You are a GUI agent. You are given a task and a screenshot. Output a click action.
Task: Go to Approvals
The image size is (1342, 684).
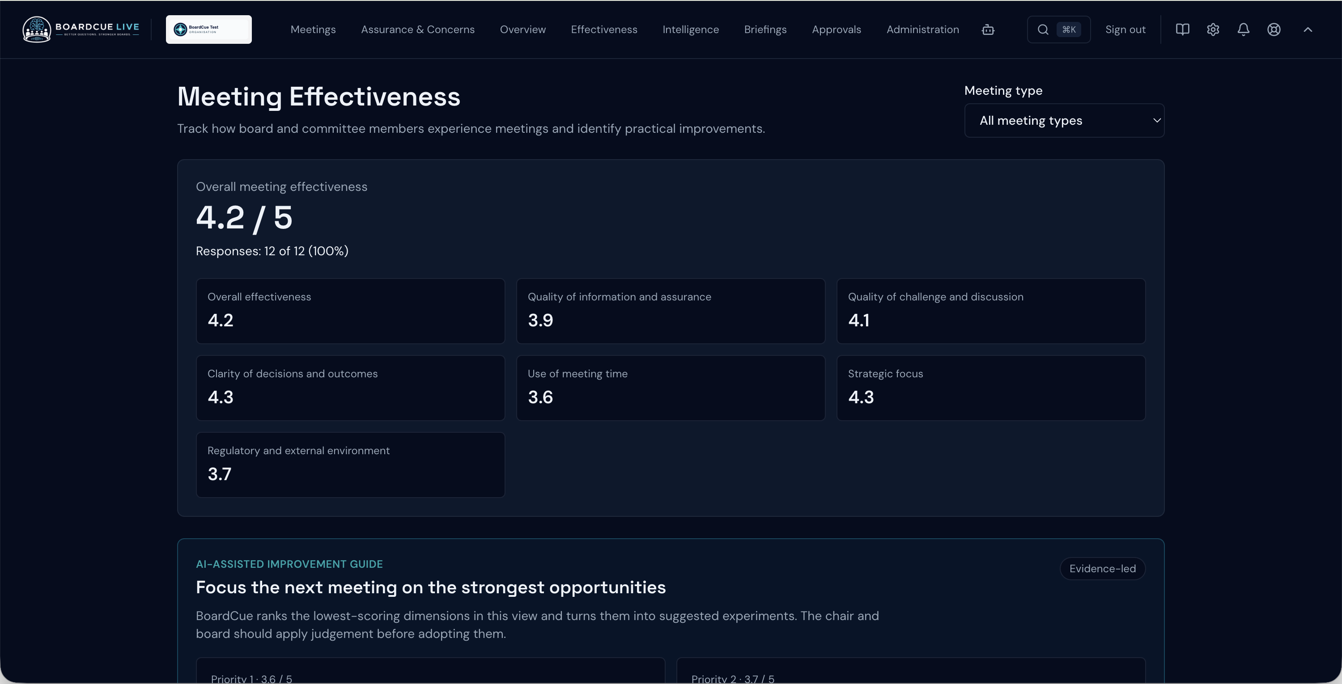(836, 30)
